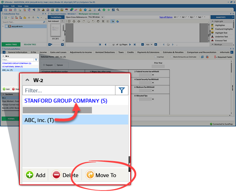
Task: Zoom out document with minus button
Action: pyautogui.click(x=143, y=45)
